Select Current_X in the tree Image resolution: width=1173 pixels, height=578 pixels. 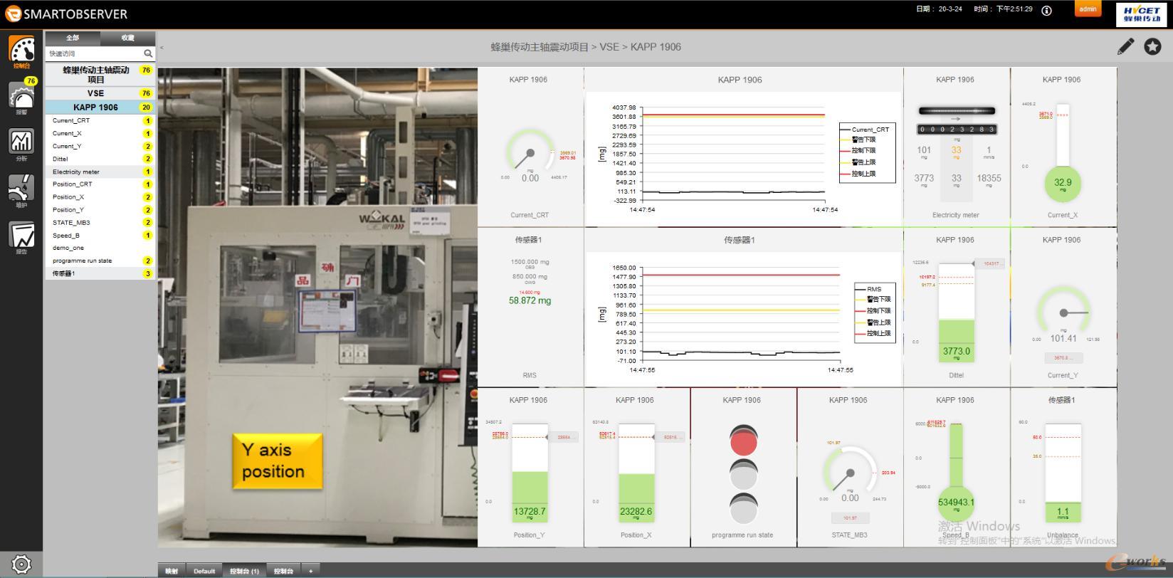[x=100, y=134]
